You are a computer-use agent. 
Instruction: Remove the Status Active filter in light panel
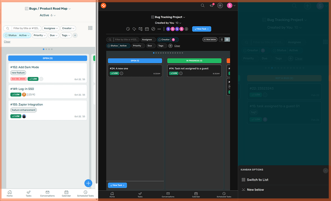click(x=6, y=35)
